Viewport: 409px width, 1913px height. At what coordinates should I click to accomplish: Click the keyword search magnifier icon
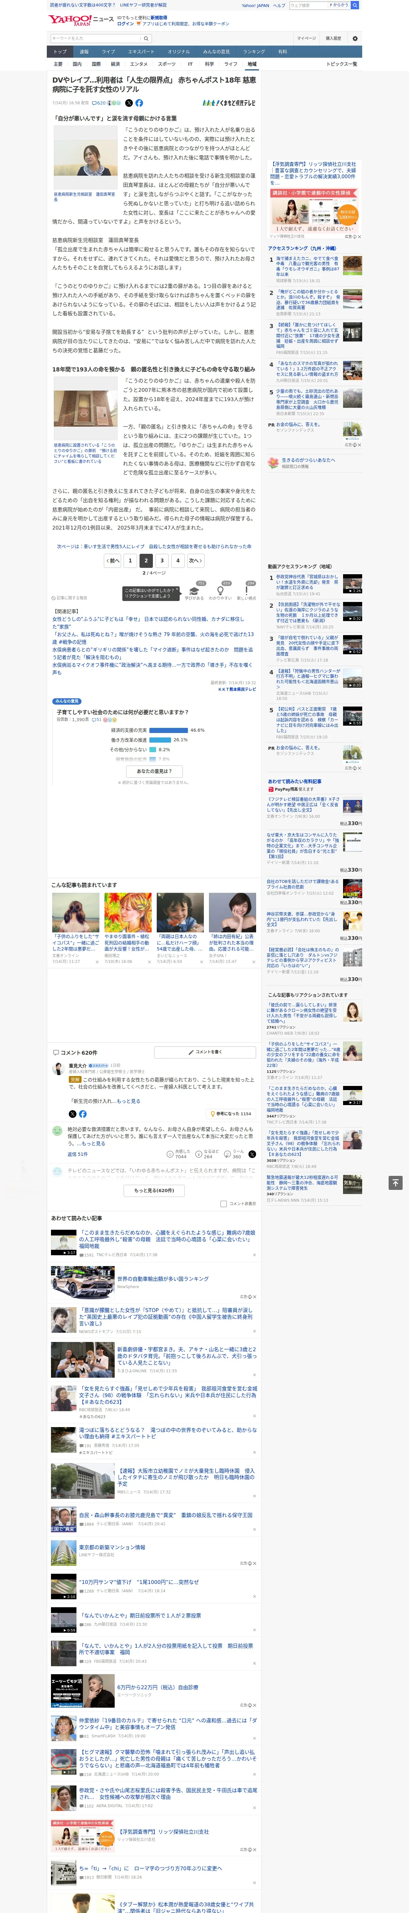coord(146,39)
